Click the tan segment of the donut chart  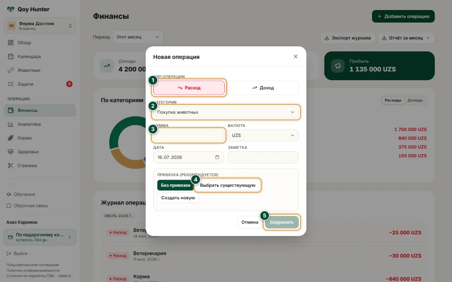127,159
